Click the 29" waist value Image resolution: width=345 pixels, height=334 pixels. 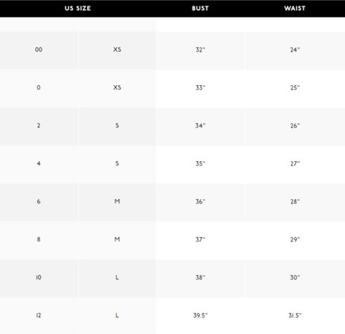pos(295,239)
